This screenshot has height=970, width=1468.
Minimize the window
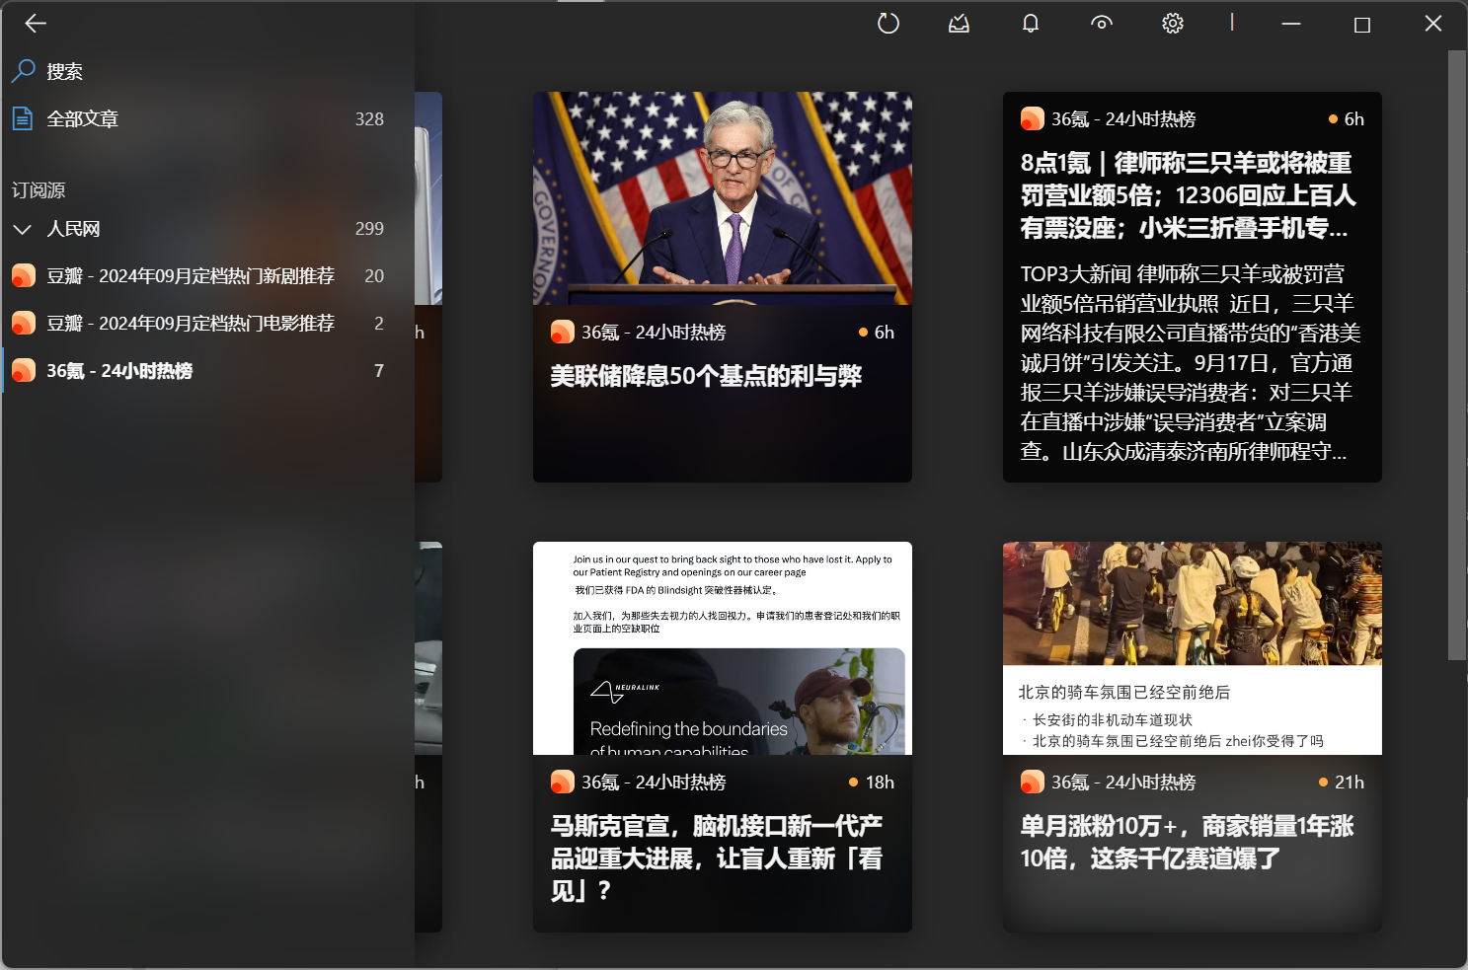tap(1291, 23)
